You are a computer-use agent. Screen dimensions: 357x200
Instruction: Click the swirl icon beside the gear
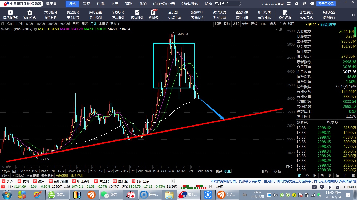304,4
